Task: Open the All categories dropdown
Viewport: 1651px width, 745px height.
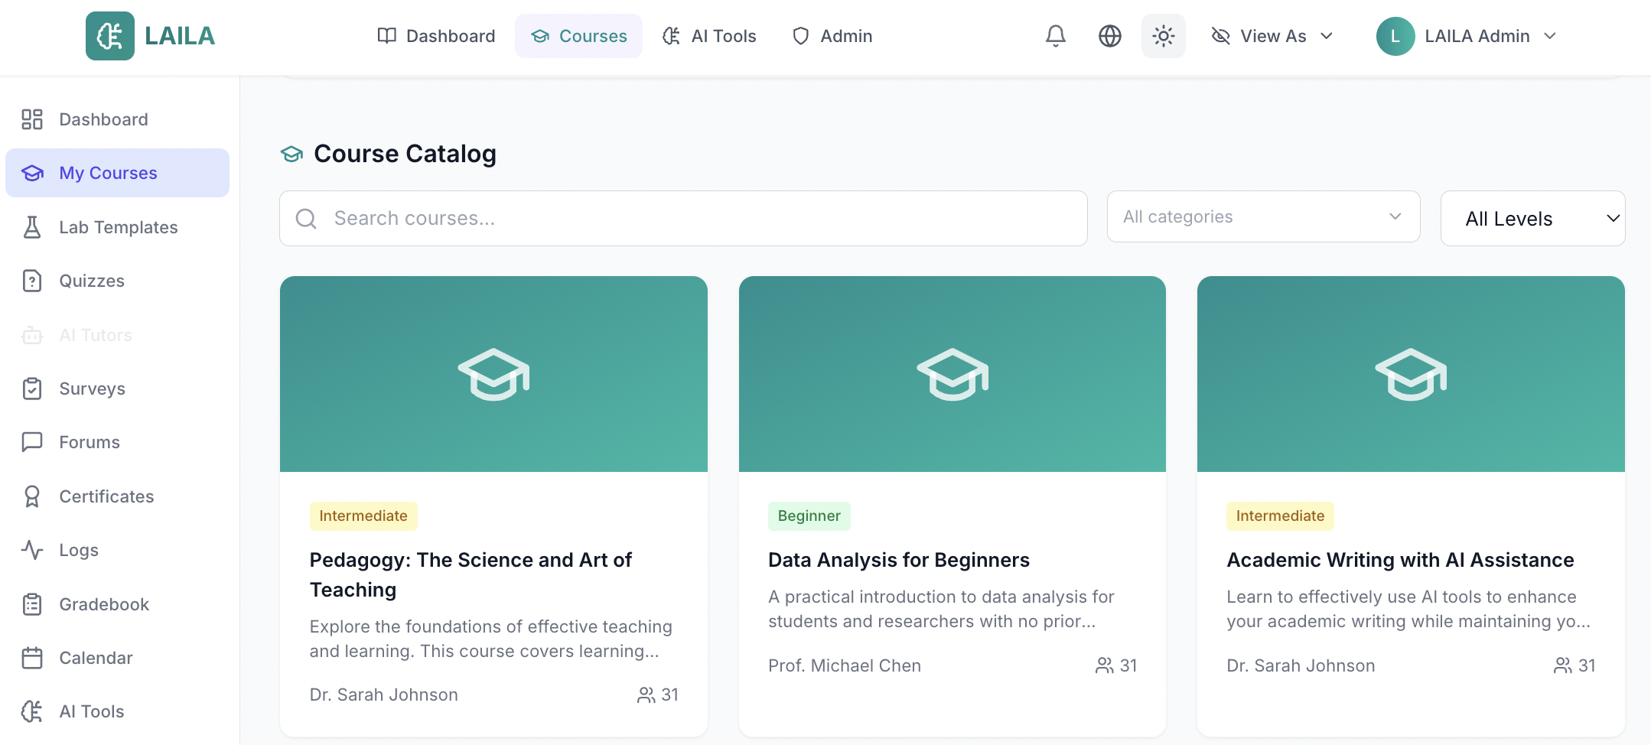Action: pos(1262,216)
